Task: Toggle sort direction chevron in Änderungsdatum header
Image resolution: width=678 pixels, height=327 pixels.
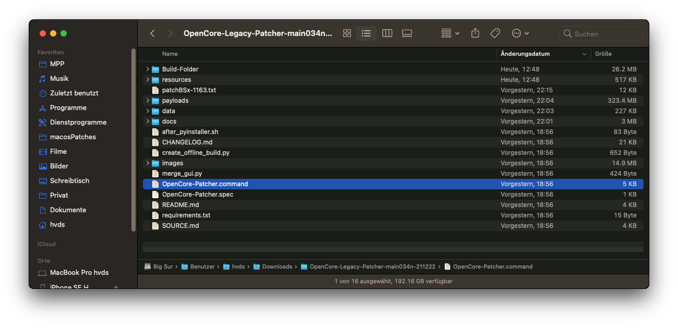Action: click(x=584, y=54)
